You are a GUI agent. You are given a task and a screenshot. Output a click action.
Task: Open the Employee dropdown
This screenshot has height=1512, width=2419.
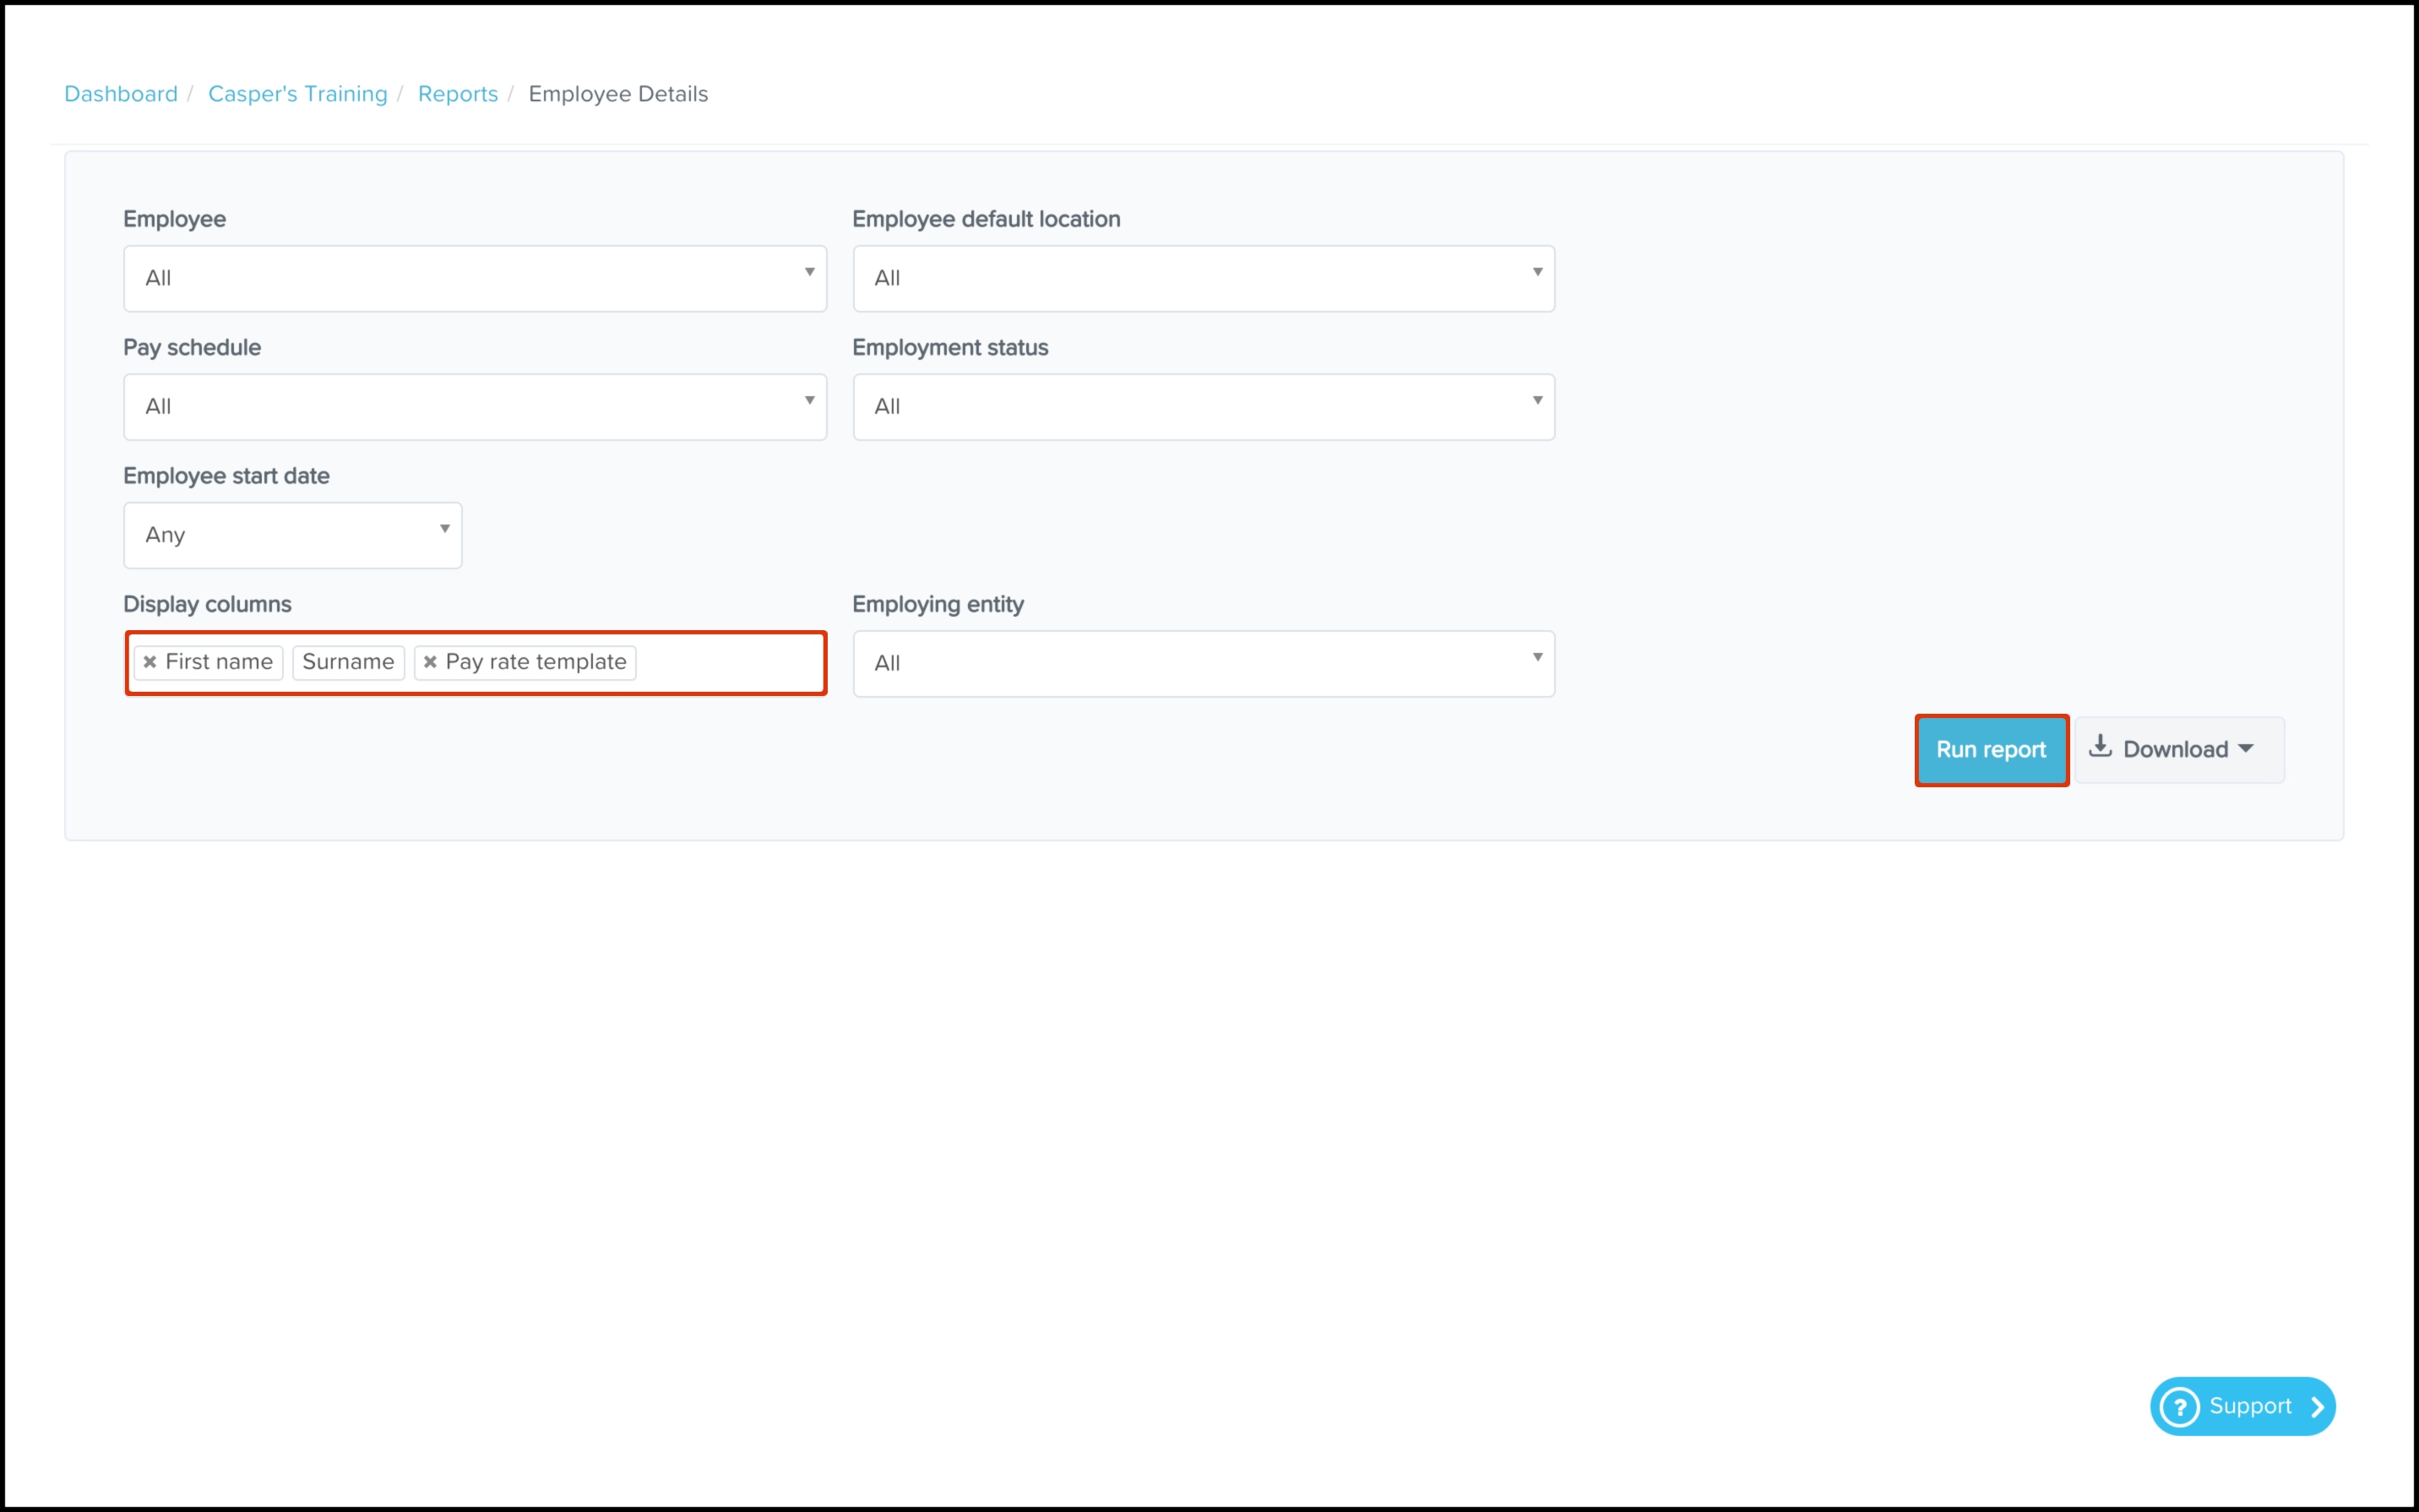[475, 278]
